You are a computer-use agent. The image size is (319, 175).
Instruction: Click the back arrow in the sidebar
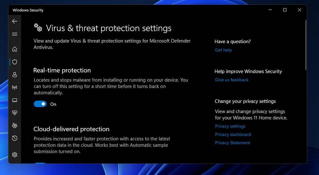pyautogui.click(x=15, y=22)
